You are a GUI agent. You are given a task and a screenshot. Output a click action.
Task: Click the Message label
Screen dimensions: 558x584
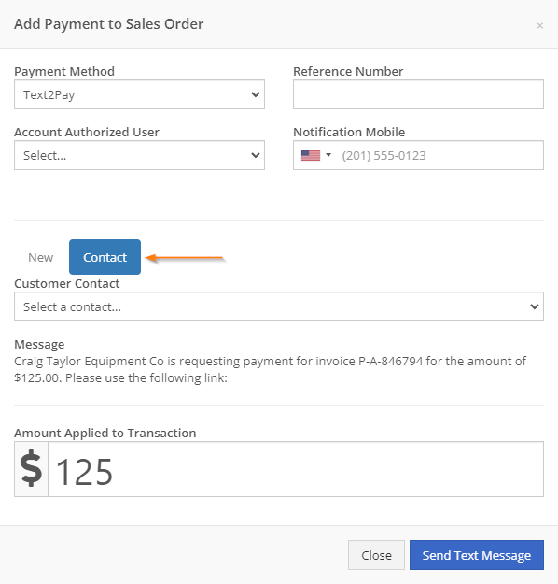[x=39, y=345]
